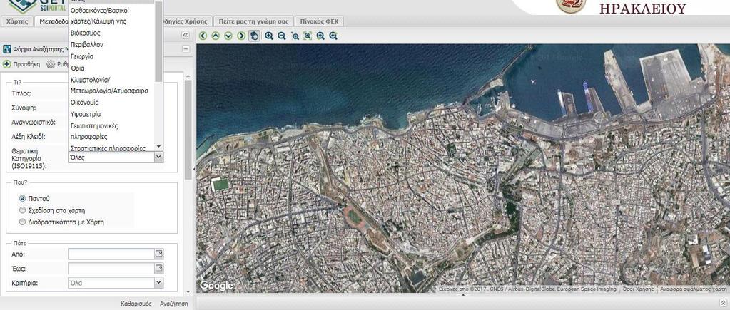
Task: Click the Heraklion municipality emblem
Action: coord(571,6)
